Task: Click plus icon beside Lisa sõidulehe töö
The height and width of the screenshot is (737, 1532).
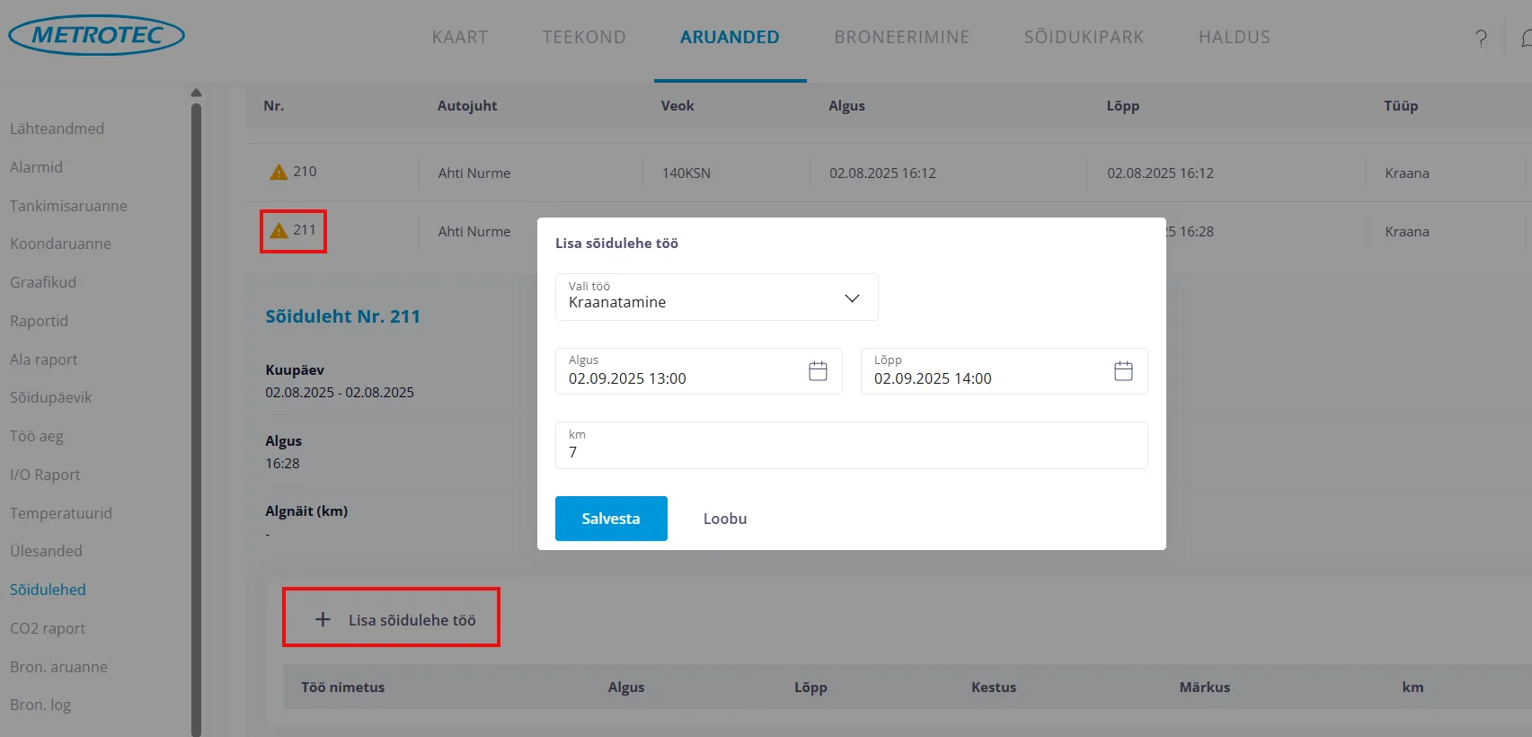Action: point(323,619)
